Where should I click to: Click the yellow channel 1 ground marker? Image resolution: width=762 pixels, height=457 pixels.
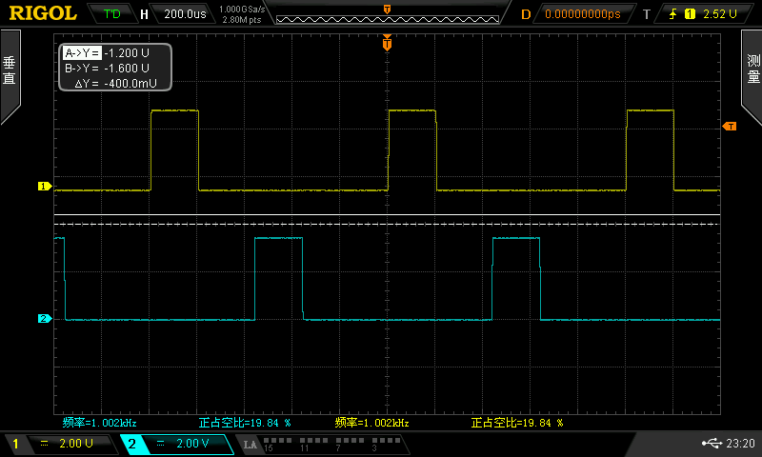pos(43,187)
